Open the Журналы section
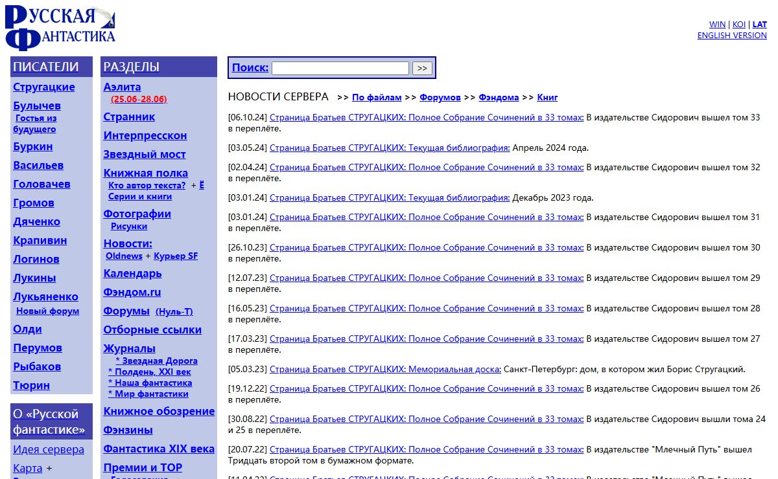This screenshot has height=479, width=778. click(x=130, y=348)
